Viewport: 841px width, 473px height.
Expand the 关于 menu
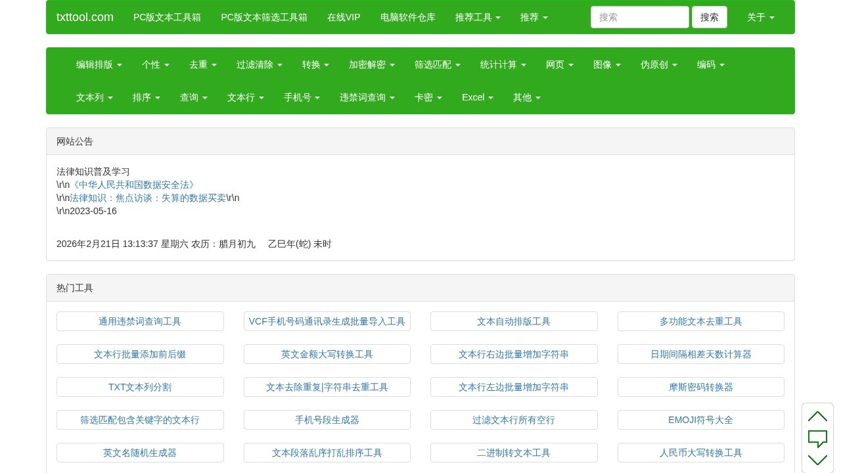coord(760,17)
